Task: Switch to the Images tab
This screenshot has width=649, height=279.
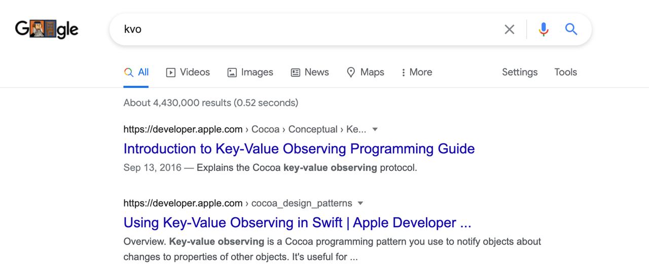Action: pos(250,72)
